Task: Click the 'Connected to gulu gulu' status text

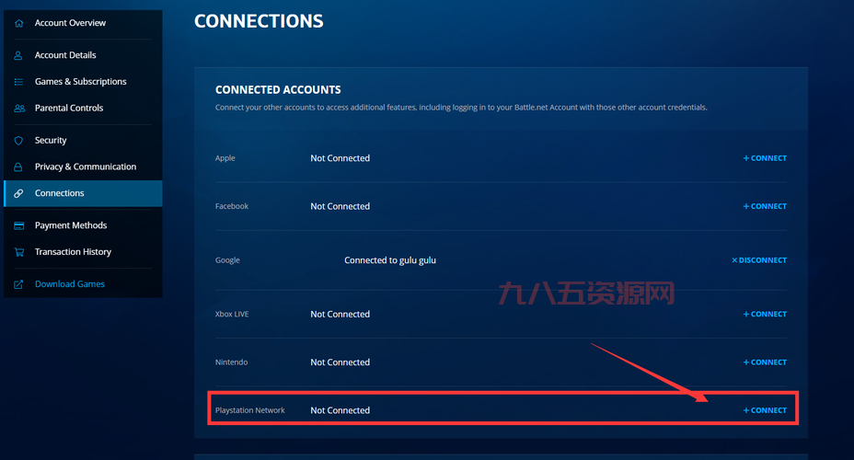Action: 390,260
